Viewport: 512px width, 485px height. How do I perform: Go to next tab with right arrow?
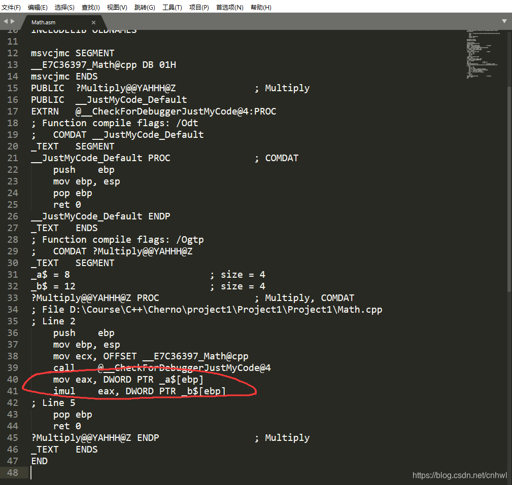tap(13, 21)
